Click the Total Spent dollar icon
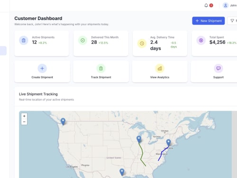This screenshot has height=178, width=237. click(201, 40)
